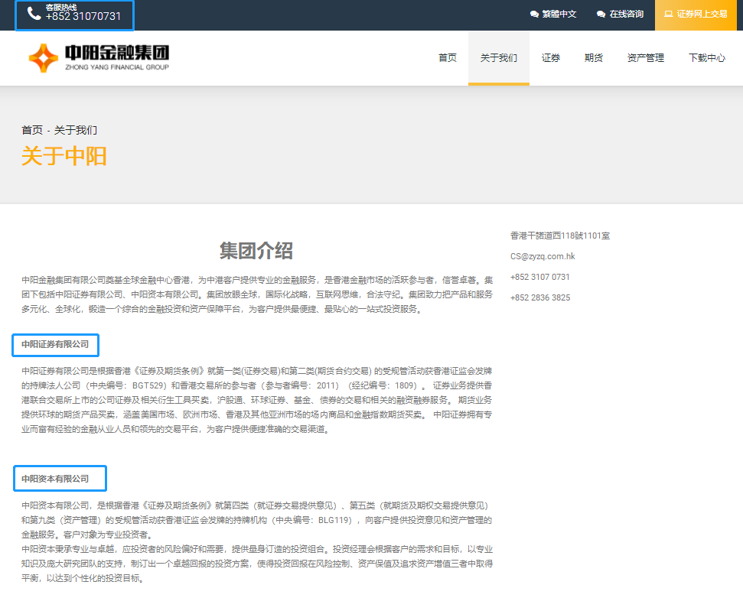The image size is (743, 598).
Task: Click the 集团介绍 heading
Action: [x=256, y=251]
